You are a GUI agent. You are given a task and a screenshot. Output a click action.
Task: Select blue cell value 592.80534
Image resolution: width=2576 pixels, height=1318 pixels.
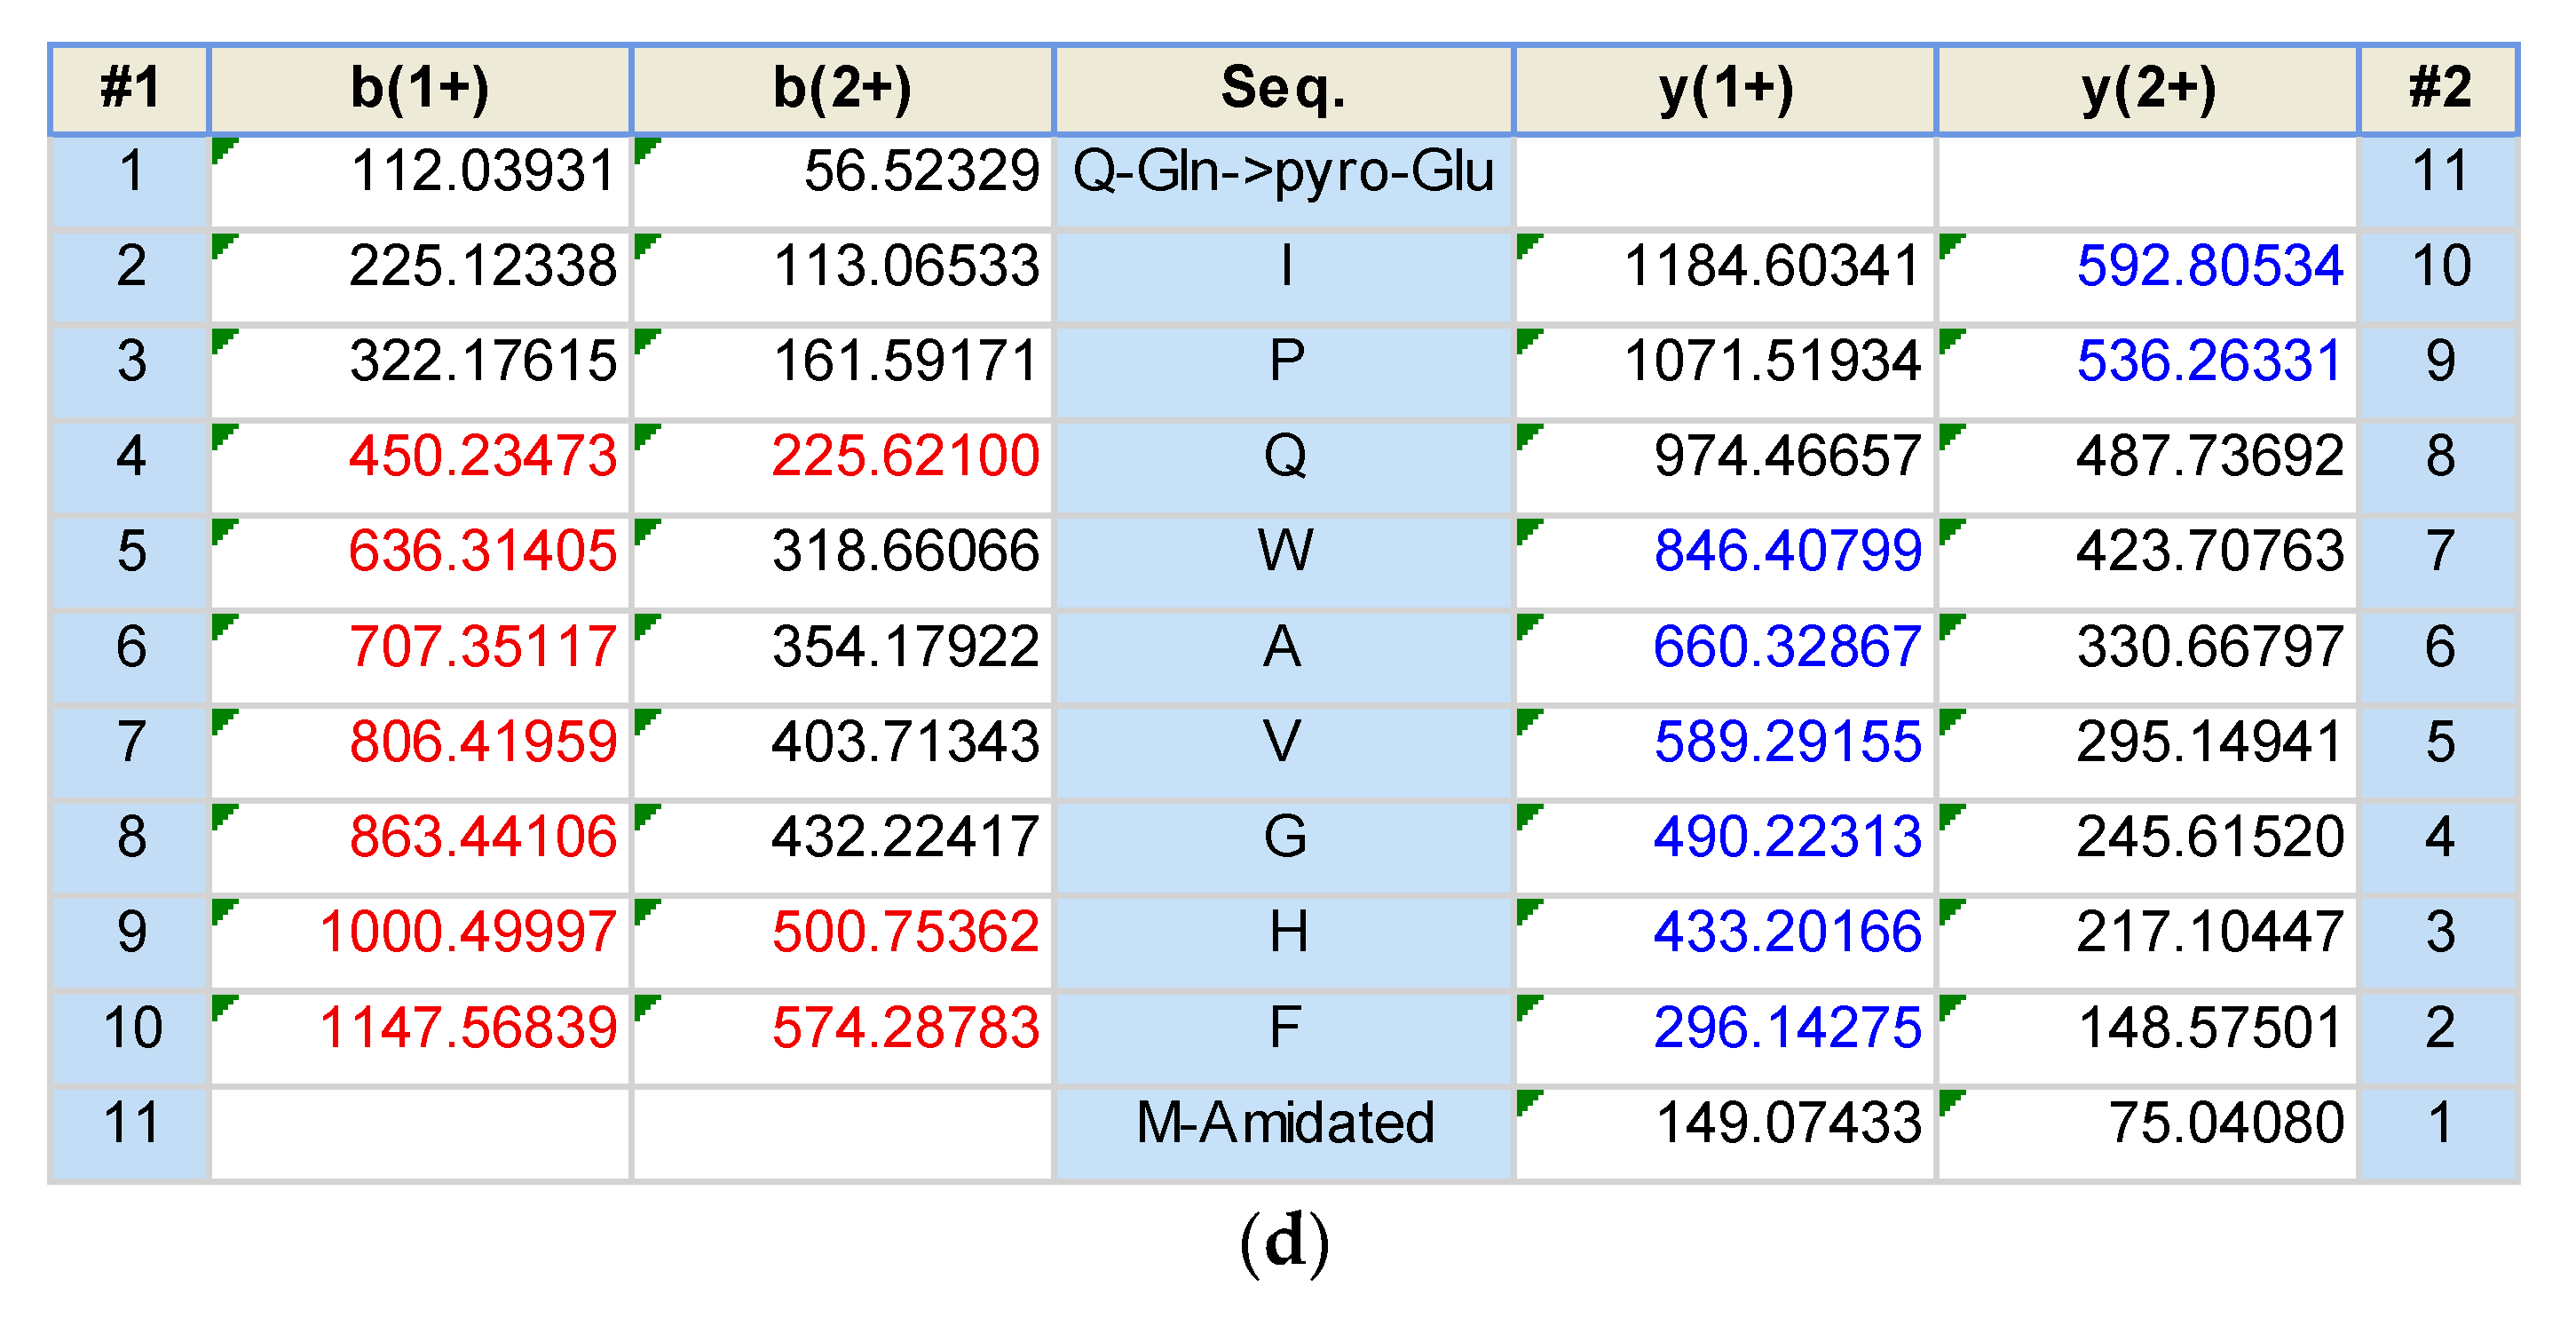[2148, 276]
